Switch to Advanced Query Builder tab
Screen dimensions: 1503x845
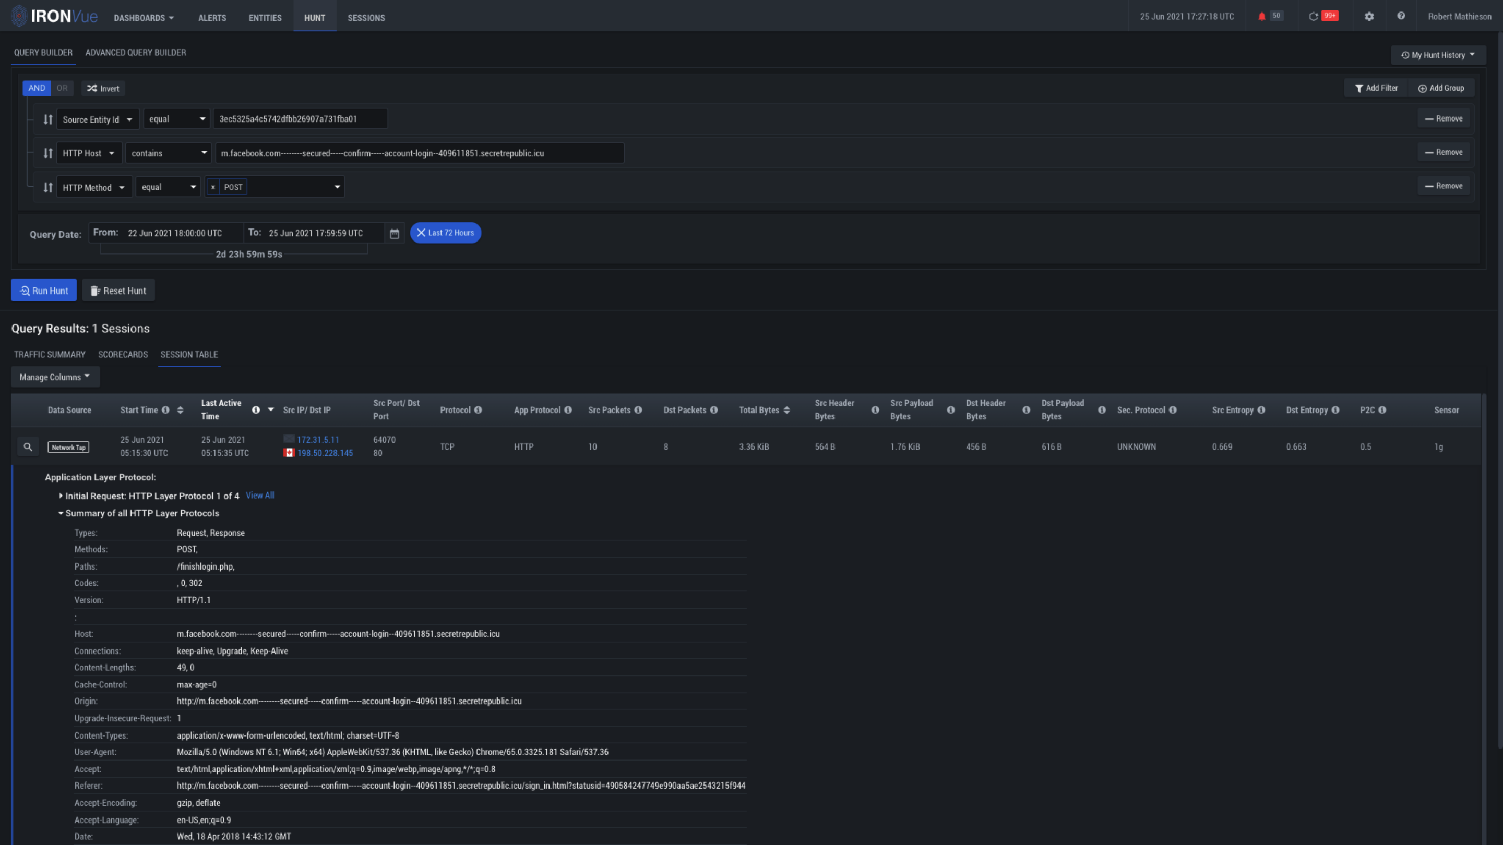[135, 53]
